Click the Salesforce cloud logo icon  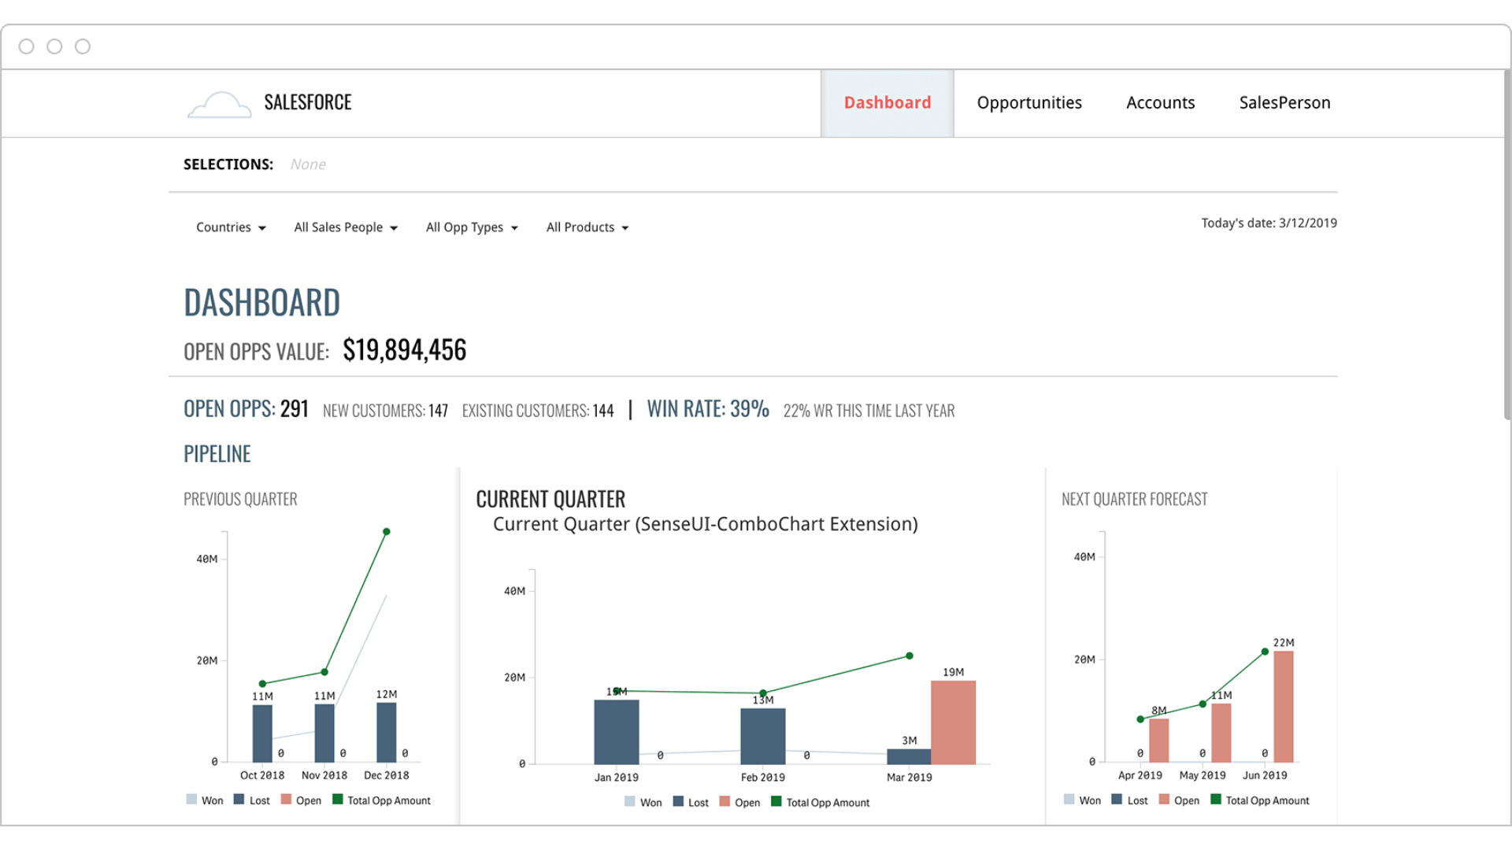coord(219,105)
